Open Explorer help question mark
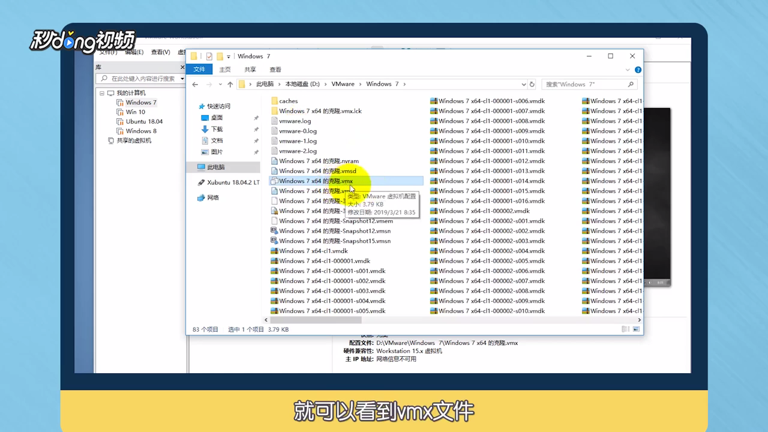768x432 pixels. point(638,70)
